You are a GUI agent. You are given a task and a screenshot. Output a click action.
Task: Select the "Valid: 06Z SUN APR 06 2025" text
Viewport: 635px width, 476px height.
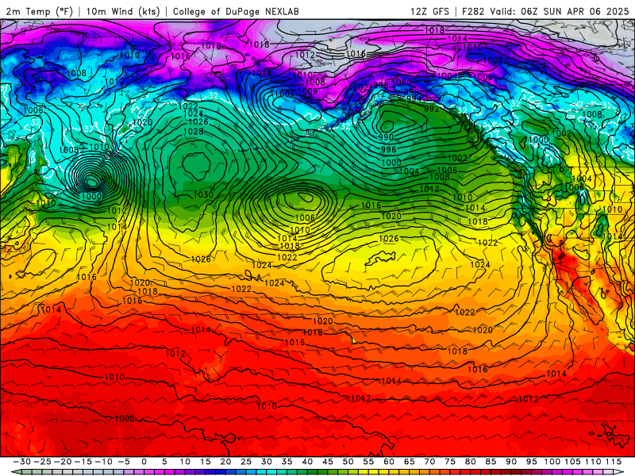click(559, 11)
